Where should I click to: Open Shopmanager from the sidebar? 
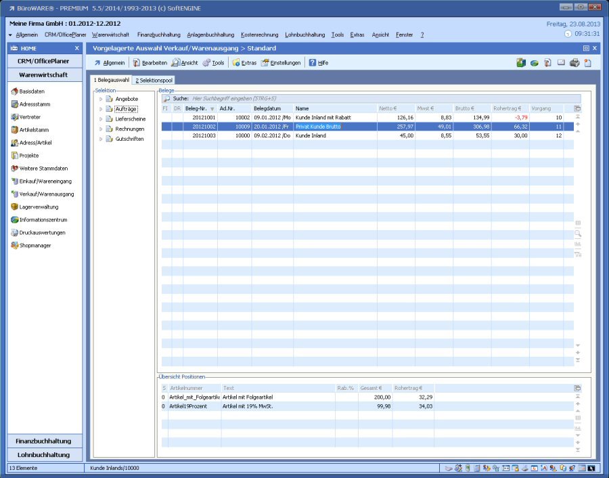(35, 246)
